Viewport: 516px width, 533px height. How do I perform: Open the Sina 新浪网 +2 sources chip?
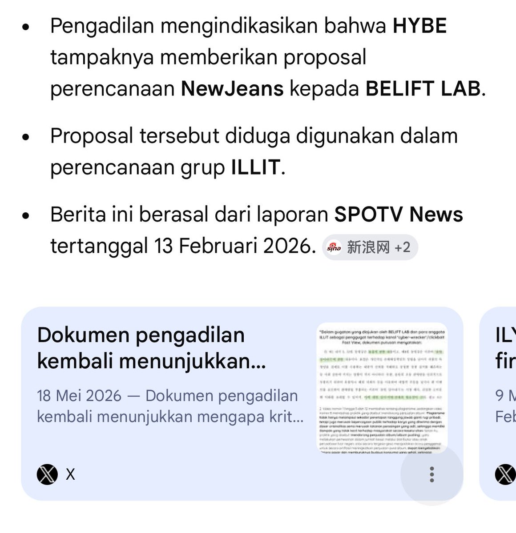(370, 247)
